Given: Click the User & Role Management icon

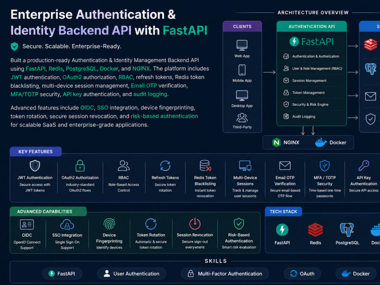Looking at the screenshot, I should (x=286, y=68).
